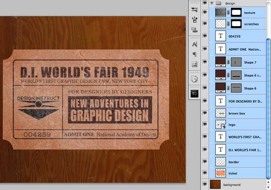This screenshot has height=190, width=271.
Task: Toggle visibility of the 004259 layer
Action: click(x=205, y=35)
